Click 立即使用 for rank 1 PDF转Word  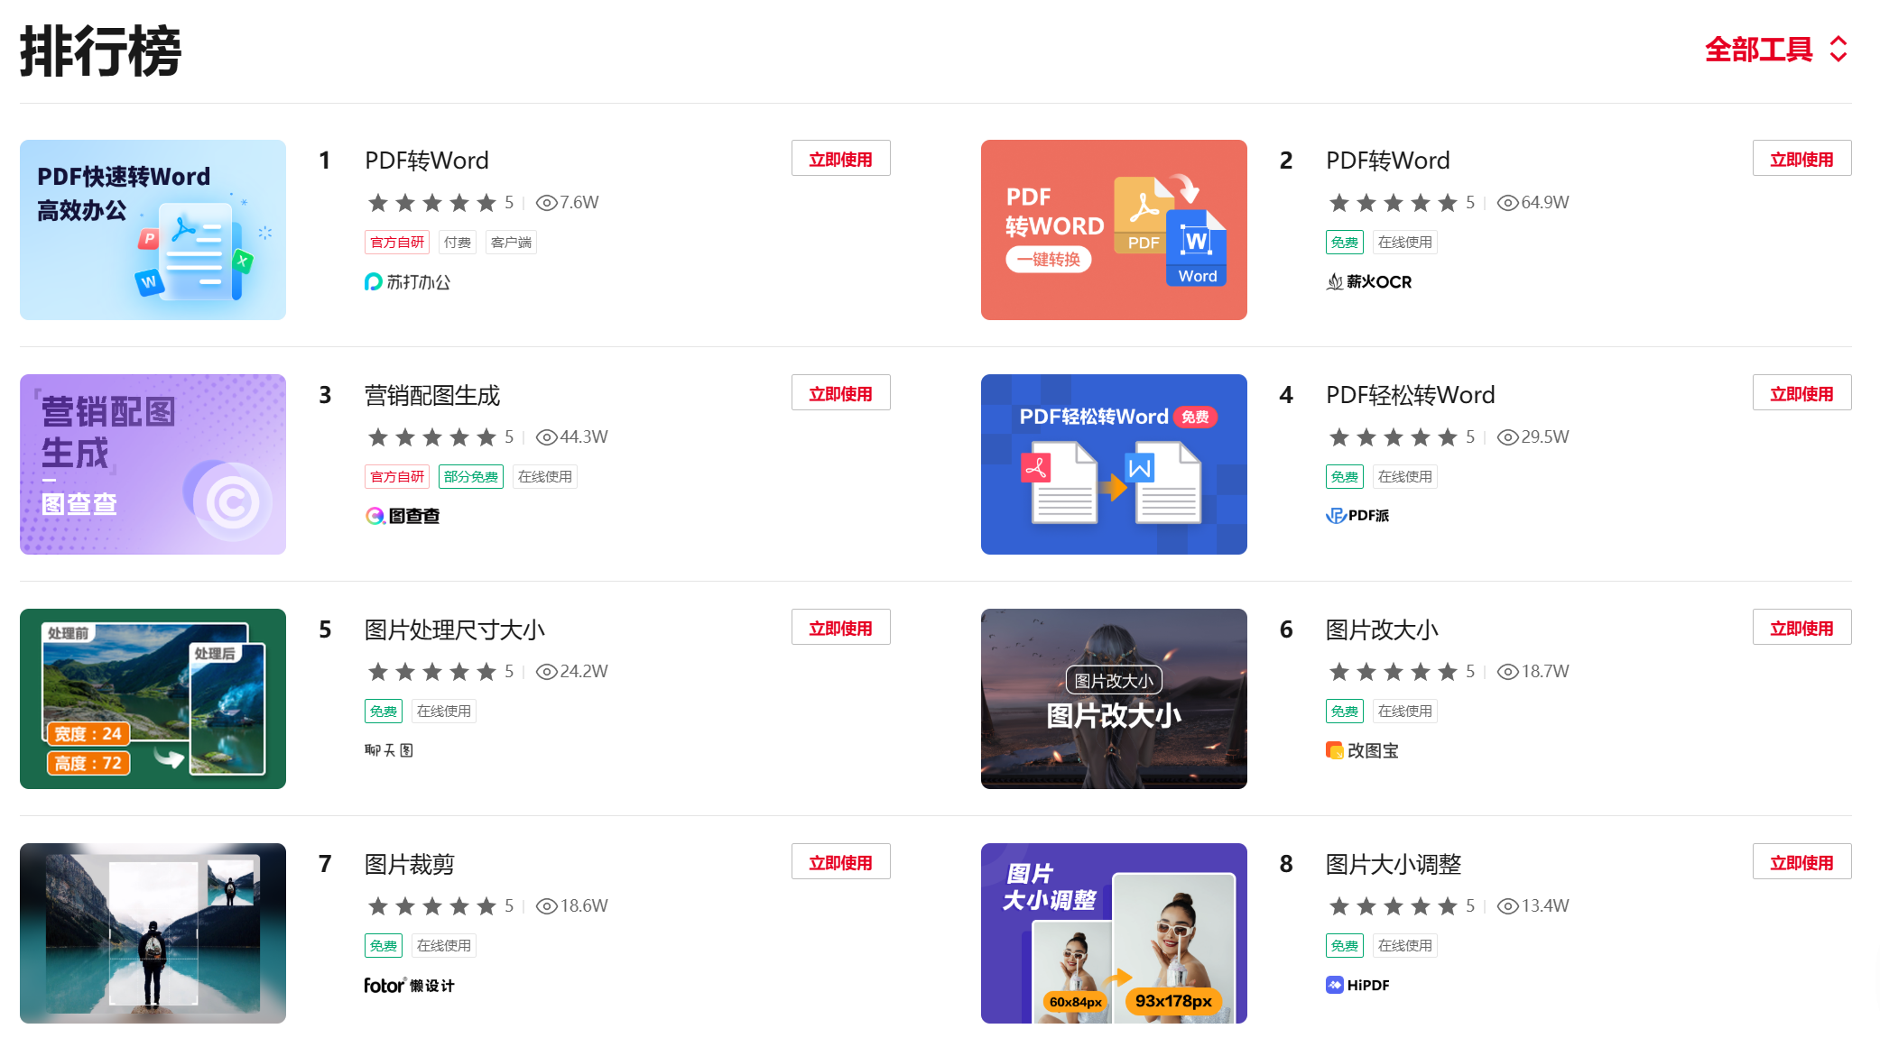click(x=840, y=159)
